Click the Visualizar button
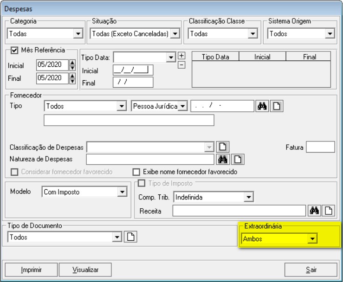Screen dimensions: 343x282 (85, 270)
